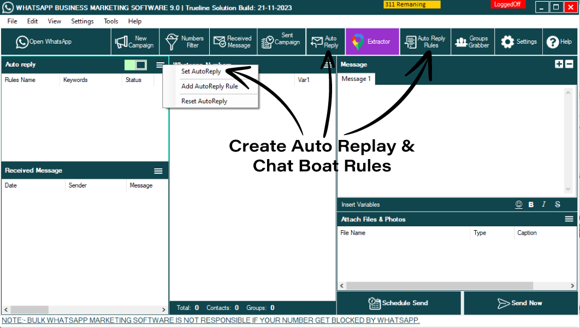Viewport: 580px width, 328px height.
Task: Click the attachments list horizontal scrollbar
Action: pyautogui.click(x=440, y=286)
